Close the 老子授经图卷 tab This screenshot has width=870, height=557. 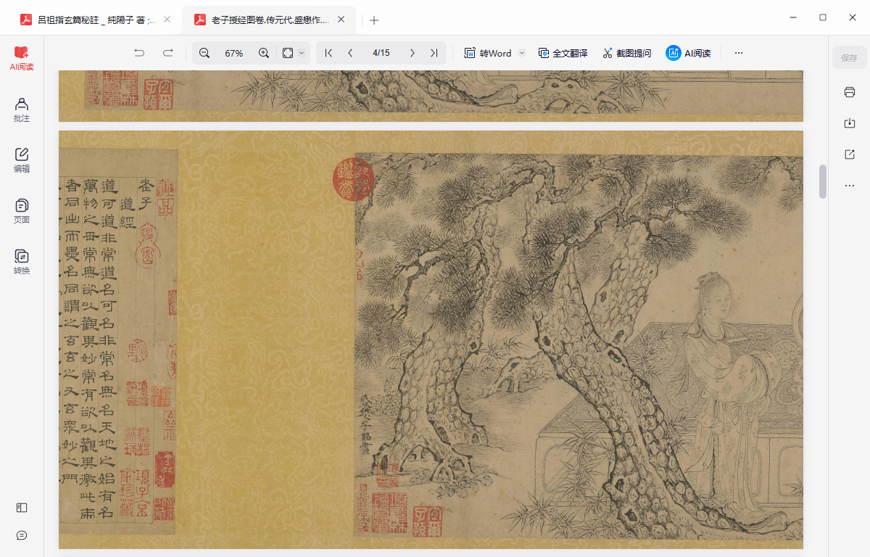(343, 20)
